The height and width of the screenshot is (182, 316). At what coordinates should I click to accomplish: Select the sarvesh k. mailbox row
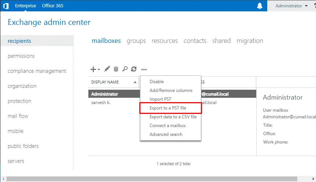click(x=114, y=103)
